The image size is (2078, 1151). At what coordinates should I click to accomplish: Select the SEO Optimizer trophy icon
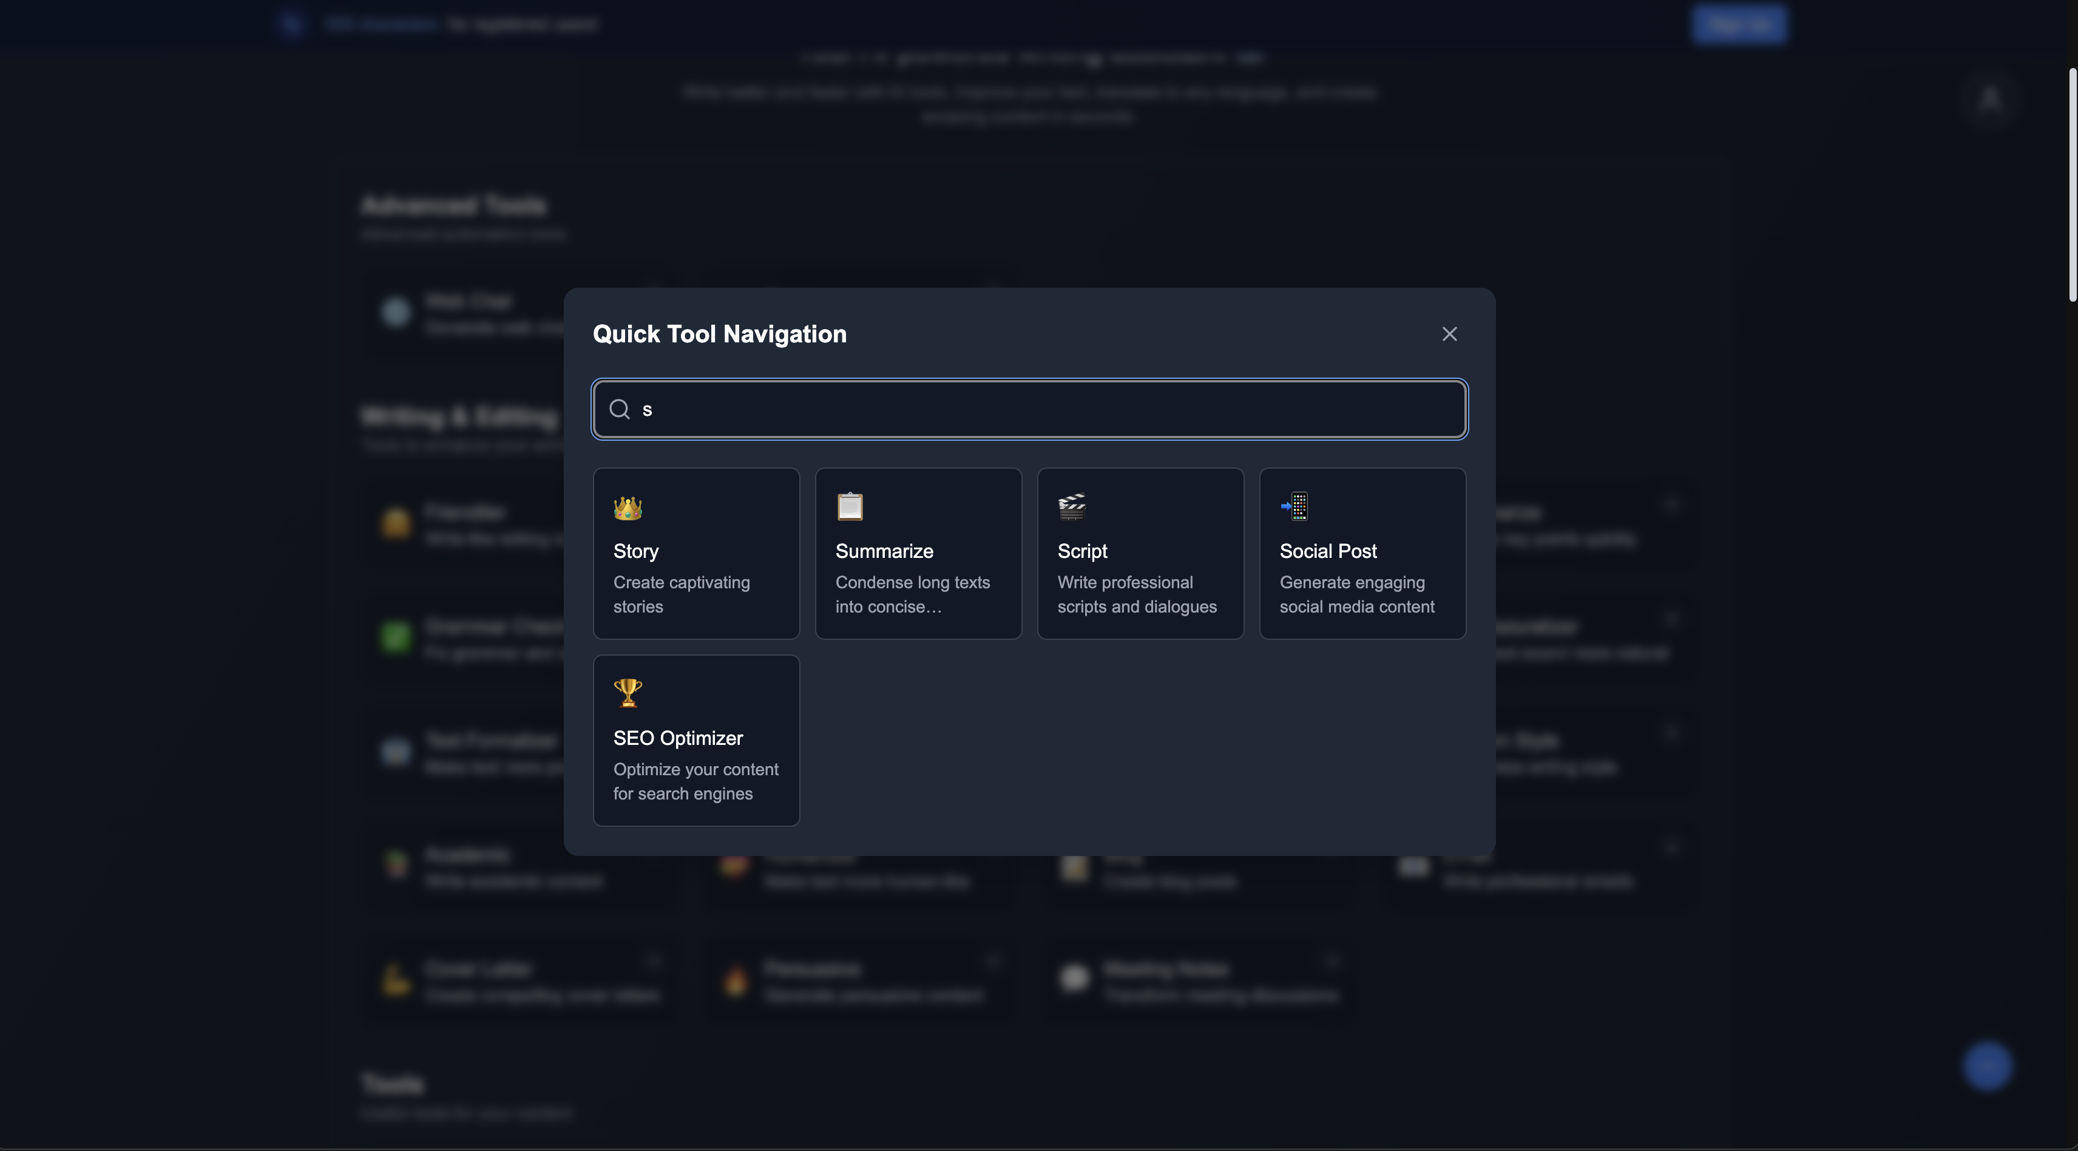point(628,693)
